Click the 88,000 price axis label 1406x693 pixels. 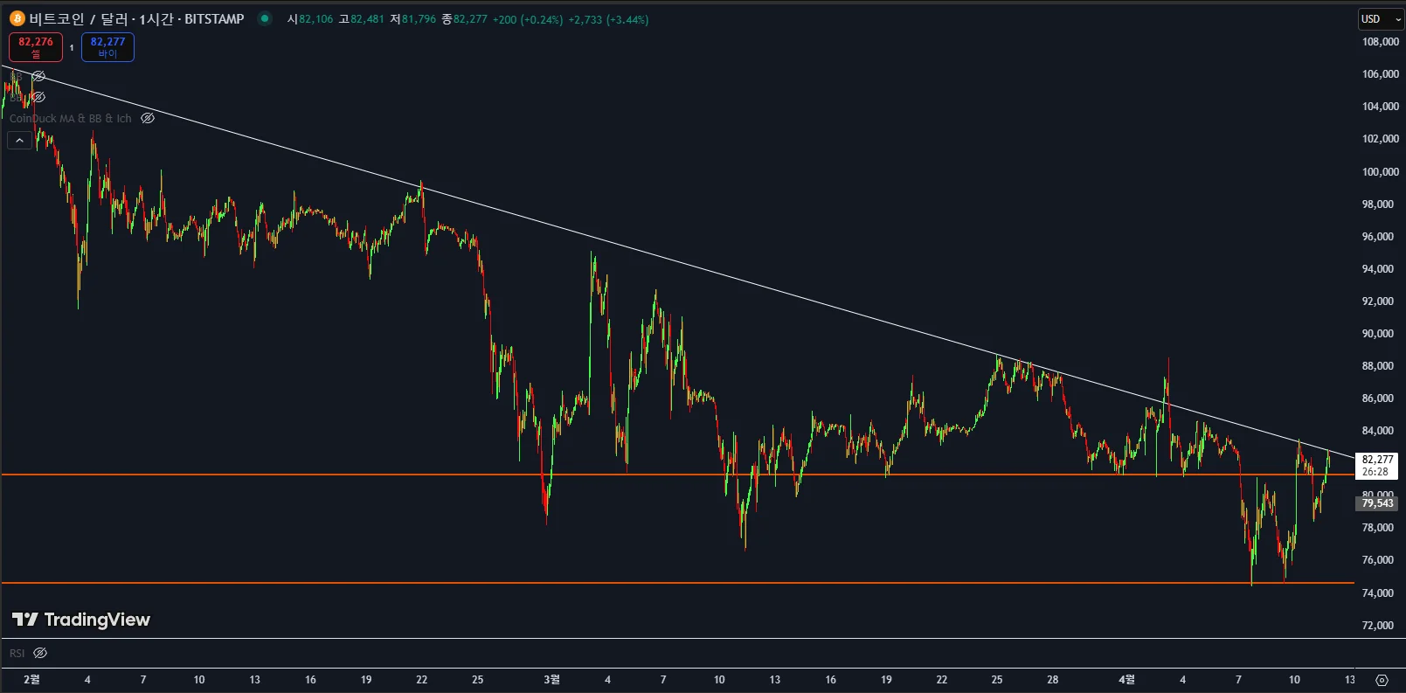coord(1377,366)
